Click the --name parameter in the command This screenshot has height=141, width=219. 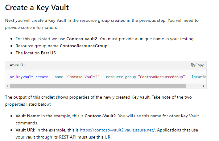coord(56,76)
